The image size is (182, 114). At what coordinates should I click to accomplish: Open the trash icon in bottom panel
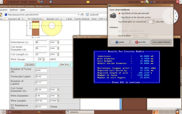tap(178, 112)
